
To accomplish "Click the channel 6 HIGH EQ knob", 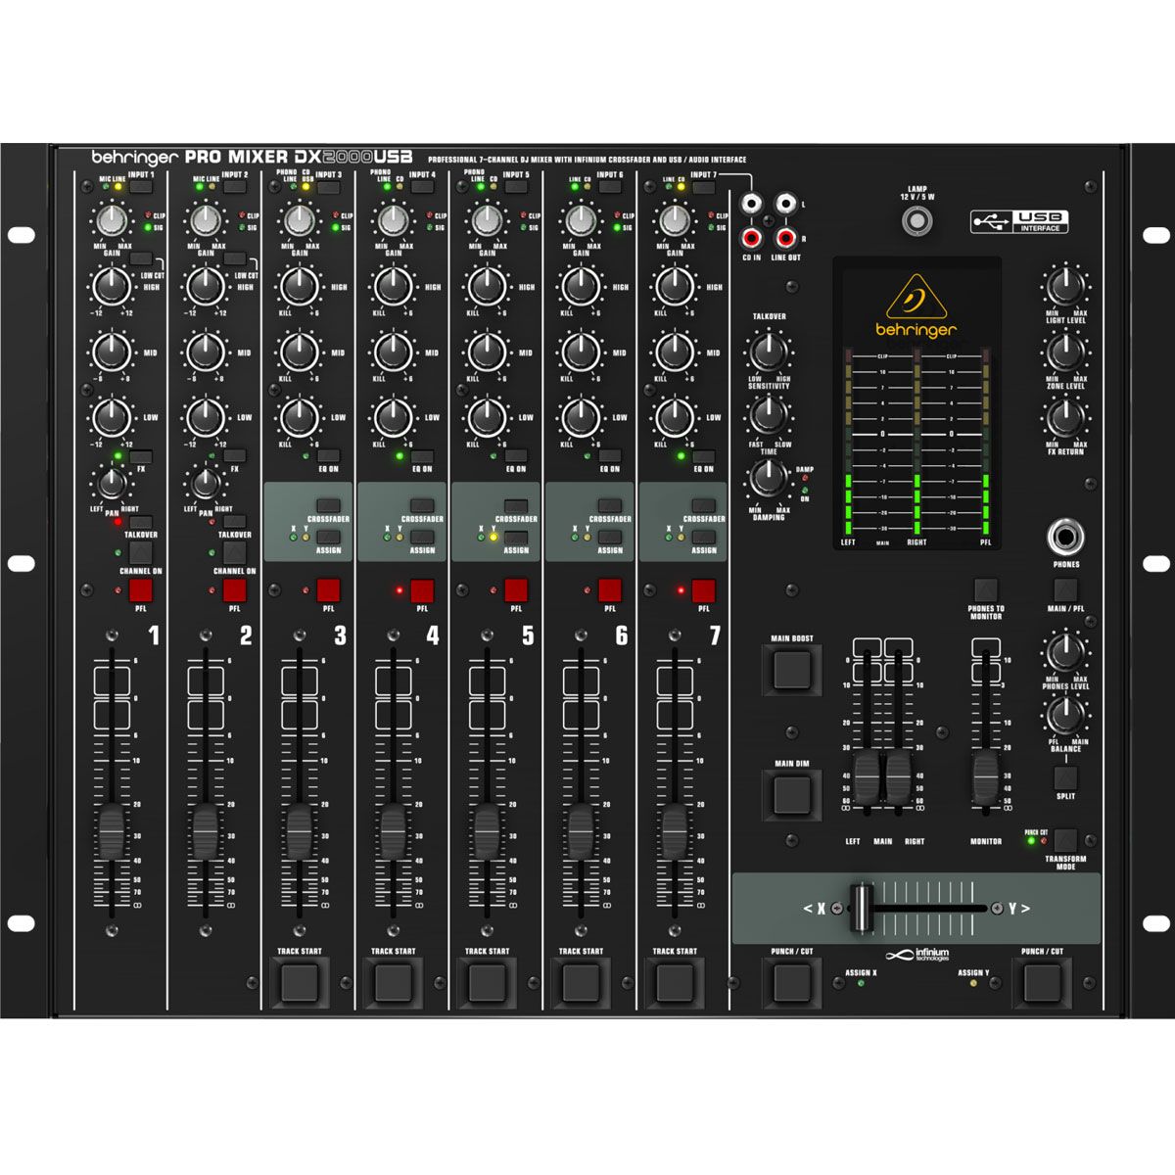I will tap(580, 286).
